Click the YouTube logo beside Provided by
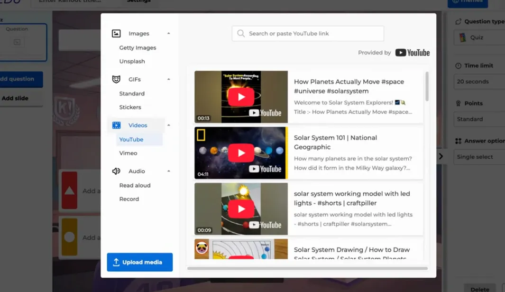505x292 pixels. click(x=413, y=53)
